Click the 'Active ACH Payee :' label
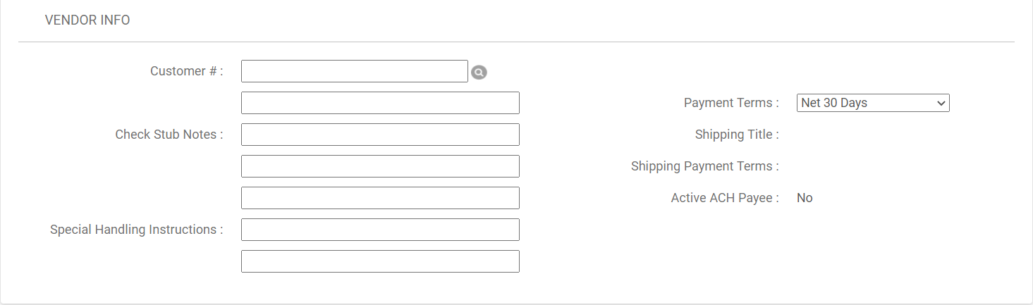The height and width of the screenshot is (305, 1033). point(725,198)
